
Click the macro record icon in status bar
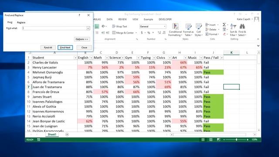pos(39,140)
